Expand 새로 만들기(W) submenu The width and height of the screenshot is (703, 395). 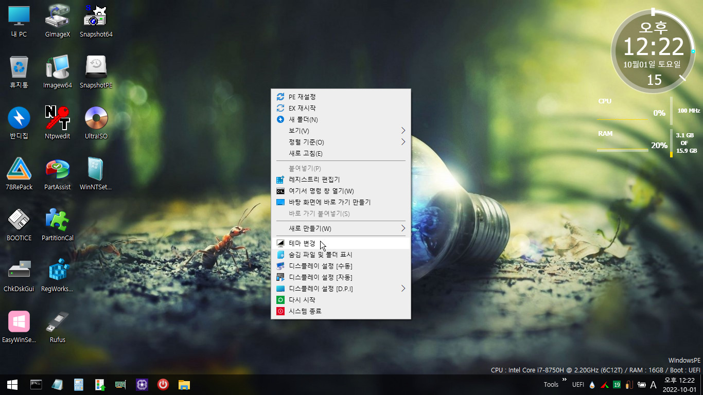click(341, 228)
